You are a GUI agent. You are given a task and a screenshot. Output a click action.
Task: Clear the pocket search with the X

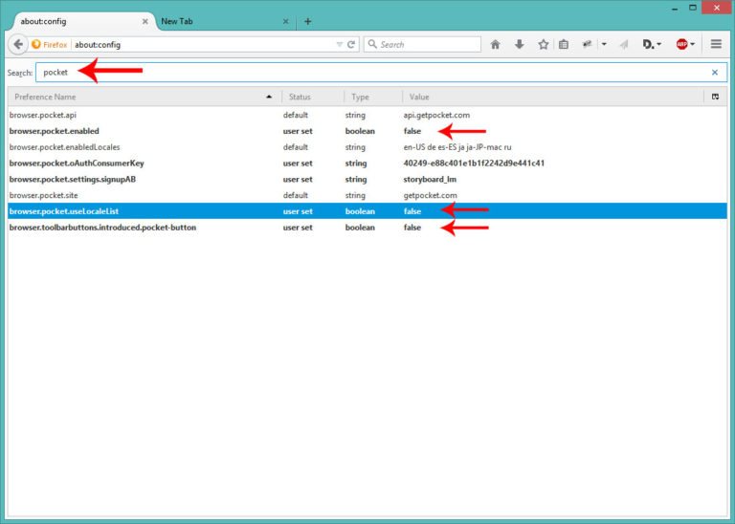point(715,72)
